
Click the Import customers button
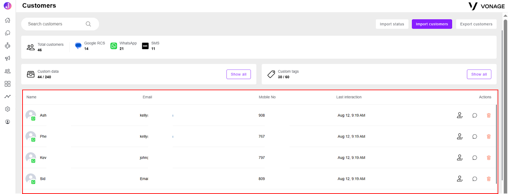[432, 24]
